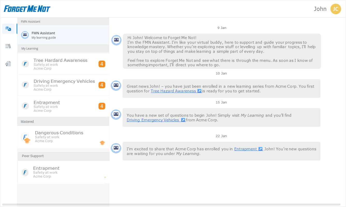
Task: Follow the Entrapment link in chat
Action: point(248,149)
